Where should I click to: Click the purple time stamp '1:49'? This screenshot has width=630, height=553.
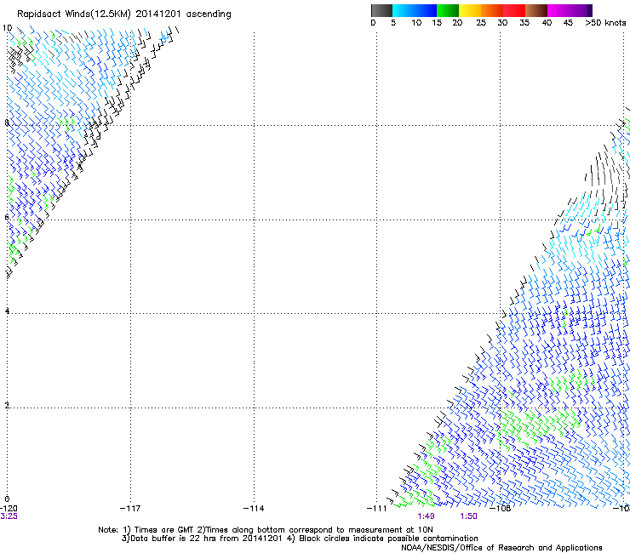tap(426, 516)
